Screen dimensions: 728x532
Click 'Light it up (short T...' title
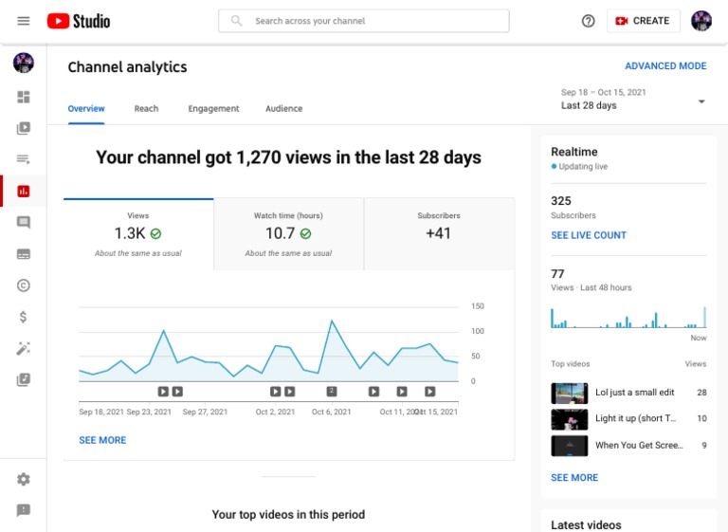(636, 418)
